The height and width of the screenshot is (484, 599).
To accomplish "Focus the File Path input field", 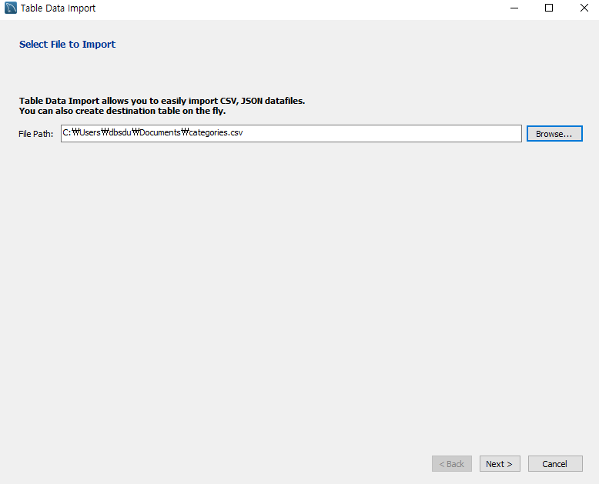I will [291, 133].
